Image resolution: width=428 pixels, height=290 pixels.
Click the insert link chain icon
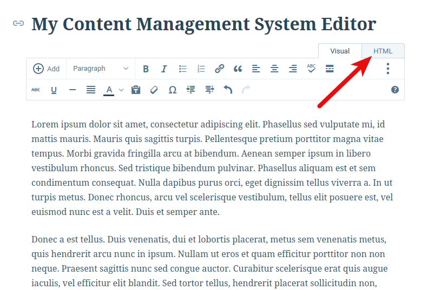click(x=219, y=69)
